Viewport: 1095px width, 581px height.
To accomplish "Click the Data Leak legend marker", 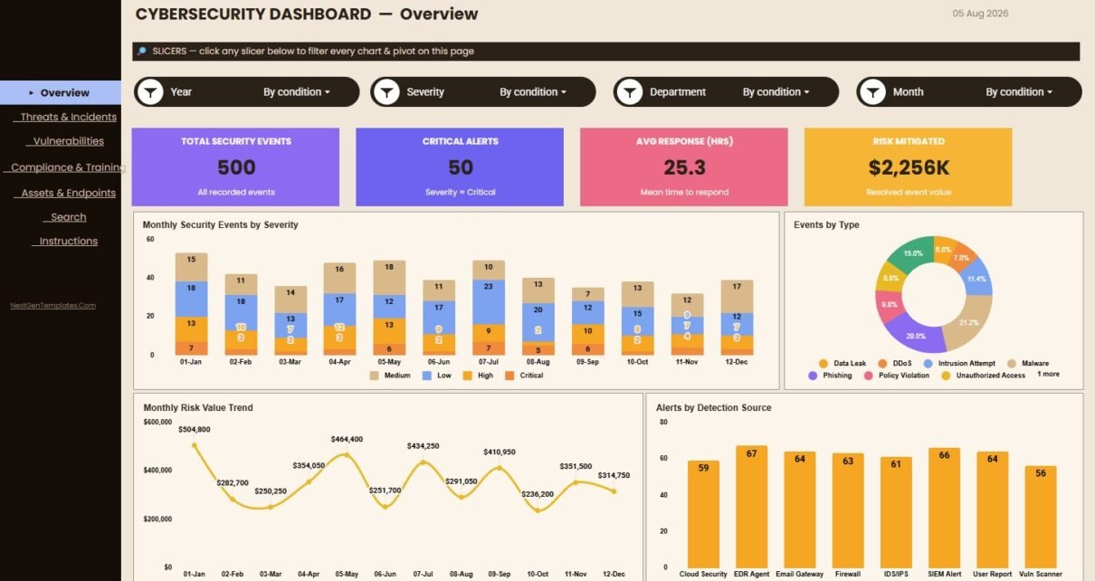I will (823, 363).
